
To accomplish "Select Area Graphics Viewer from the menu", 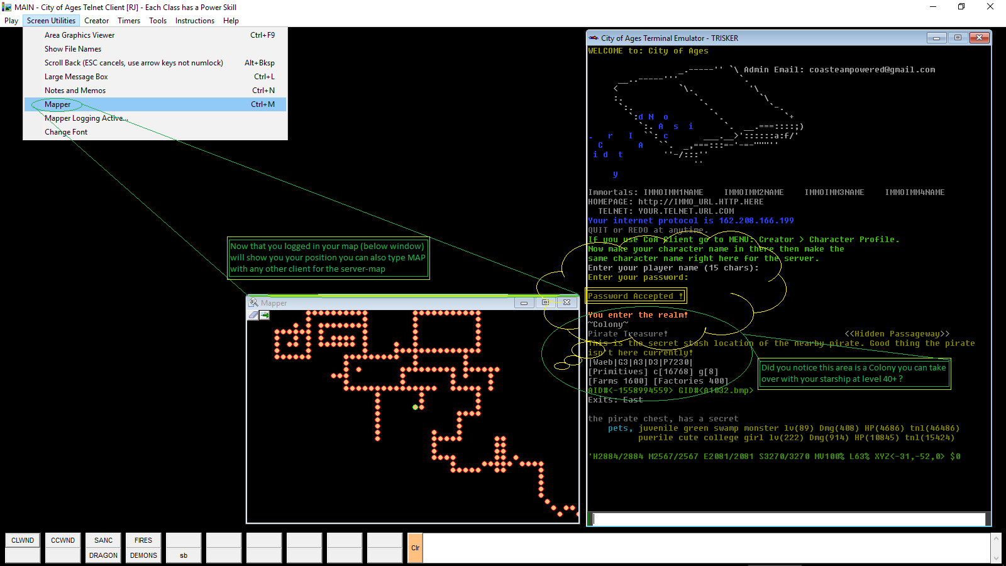I will pos(79,35).
